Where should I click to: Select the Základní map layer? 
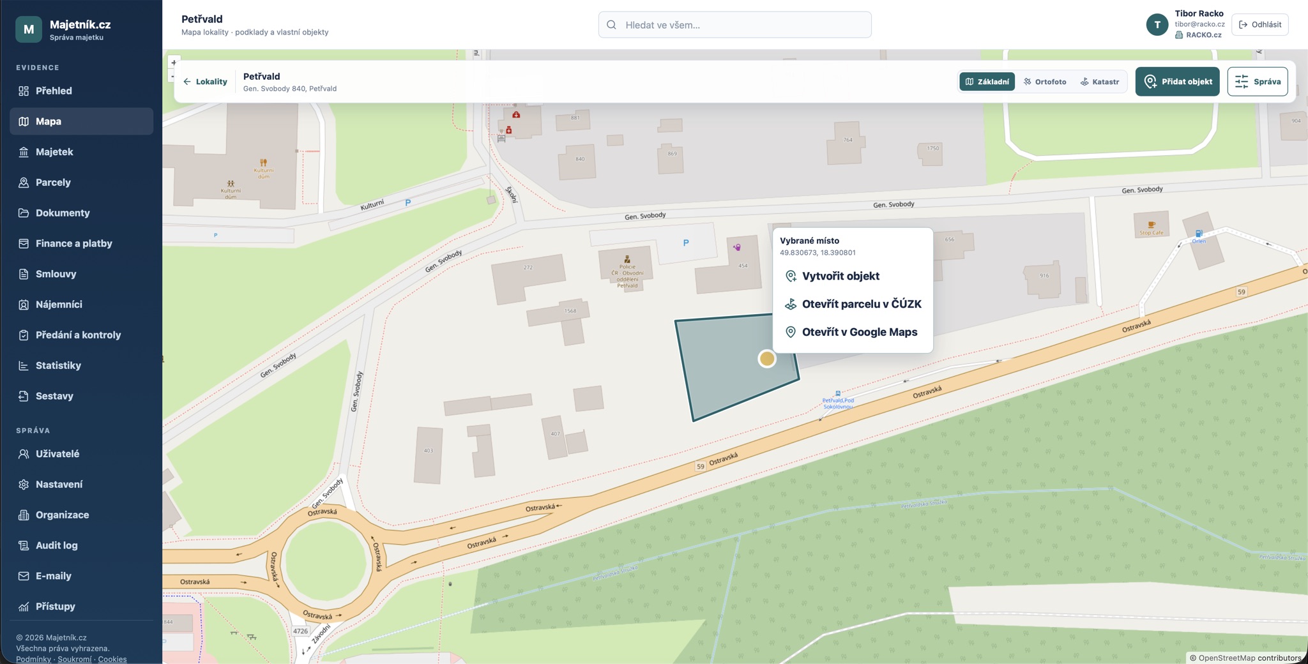987,82
